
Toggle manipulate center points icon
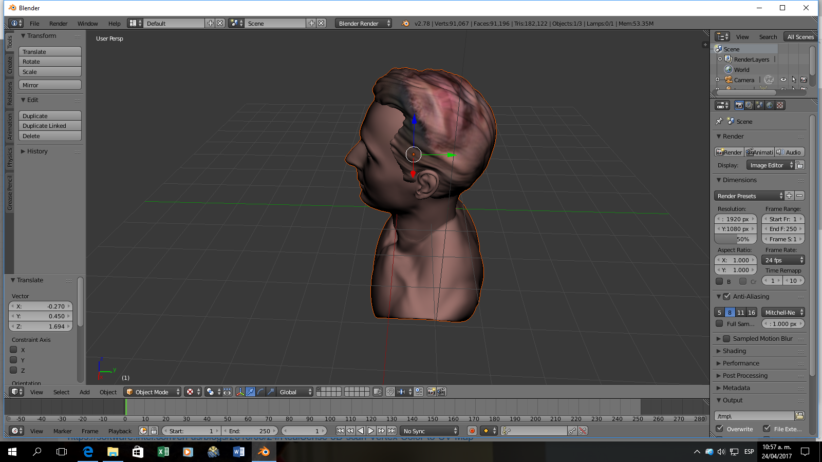(227, 392)
